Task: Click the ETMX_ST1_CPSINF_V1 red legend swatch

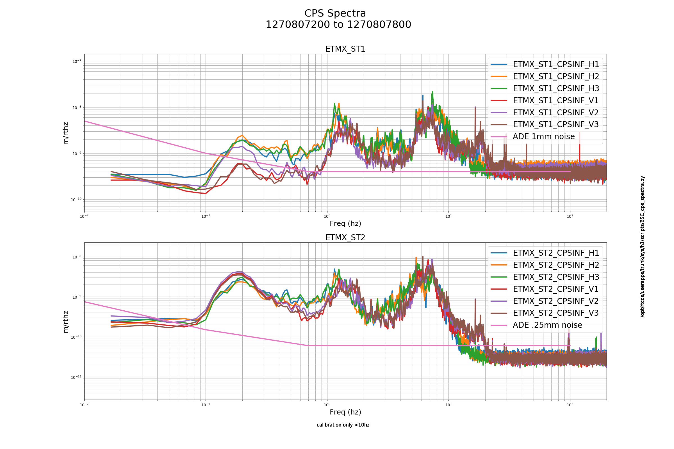Action: 499,100
